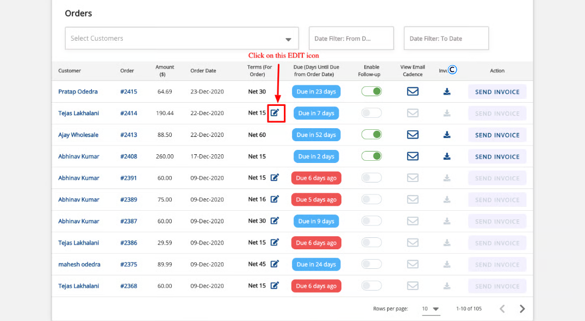The width and height of the screenshot is (585, 321).
Task: Open customer Ajay Wholesale
Action: click(x=78, y=135)
